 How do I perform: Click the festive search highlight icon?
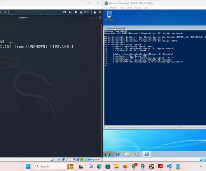70,166
